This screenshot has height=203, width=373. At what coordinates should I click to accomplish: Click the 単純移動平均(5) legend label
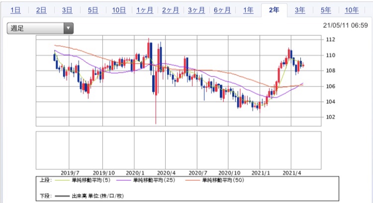click(x=91, y=180)
